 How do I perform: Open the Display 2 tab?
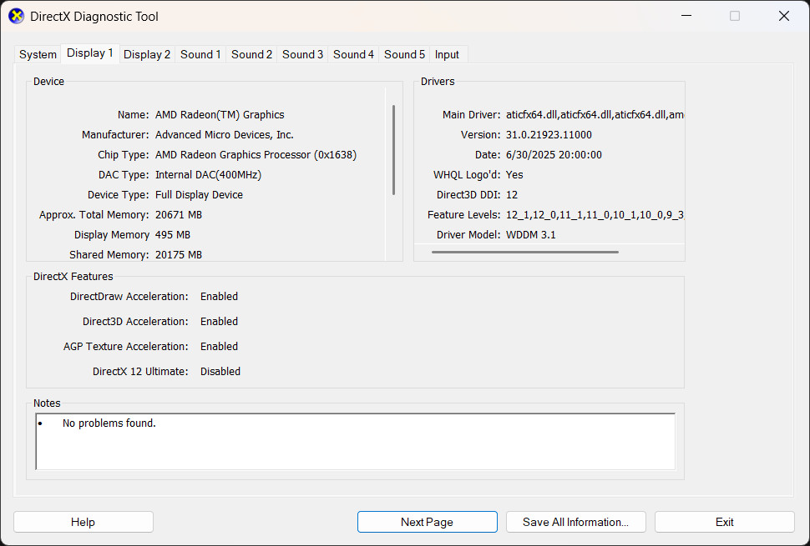[147, 55]
